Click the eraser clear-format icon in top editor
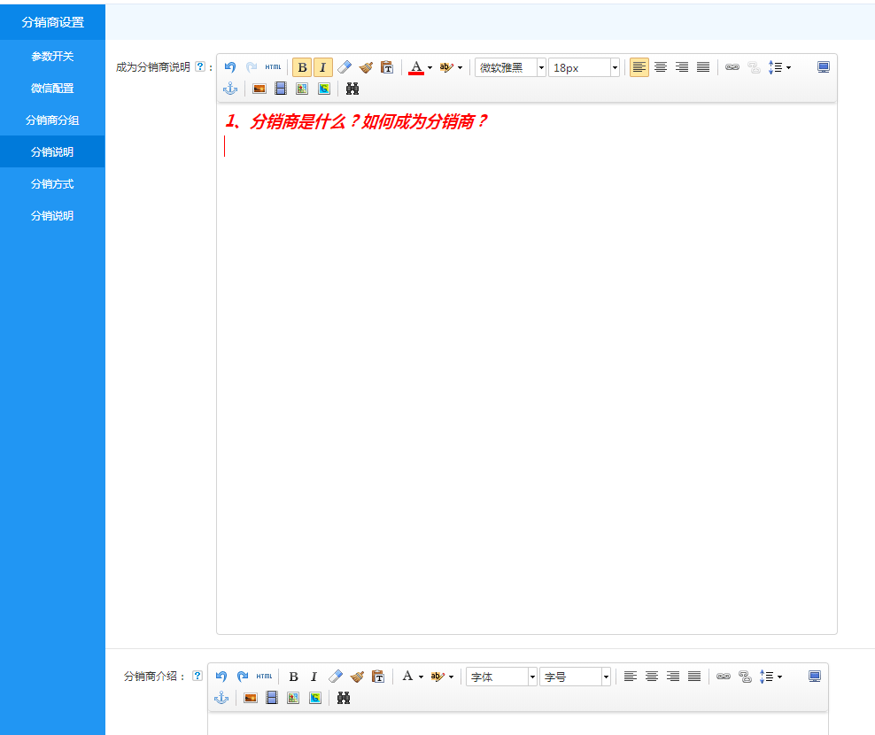The width and height of the screenshot is (875, 735). point(345,67)
